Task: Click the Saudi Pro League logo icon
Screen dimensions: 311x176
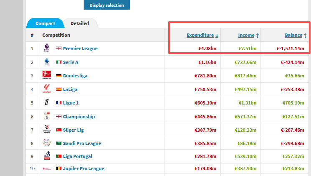Action: pos(47,143)
